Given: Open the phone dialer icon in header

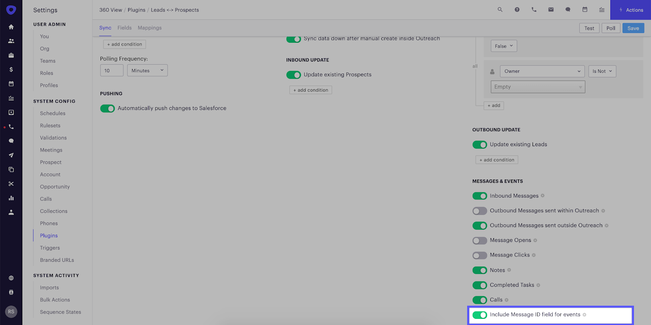Looking at the screenshot, I should pos(534,10).
